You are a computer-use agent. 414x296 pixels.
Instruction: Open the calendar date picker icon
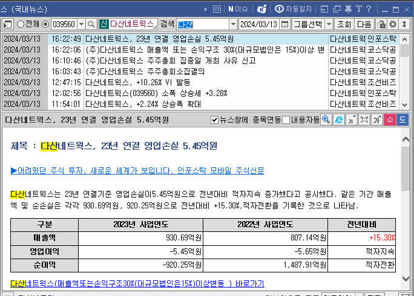(284, 24)
